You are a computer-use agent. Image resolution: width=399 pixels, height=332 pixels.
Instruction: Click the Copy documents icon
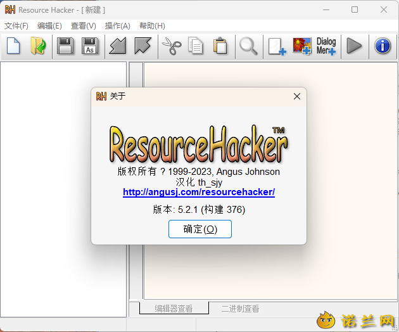[196, 46]
